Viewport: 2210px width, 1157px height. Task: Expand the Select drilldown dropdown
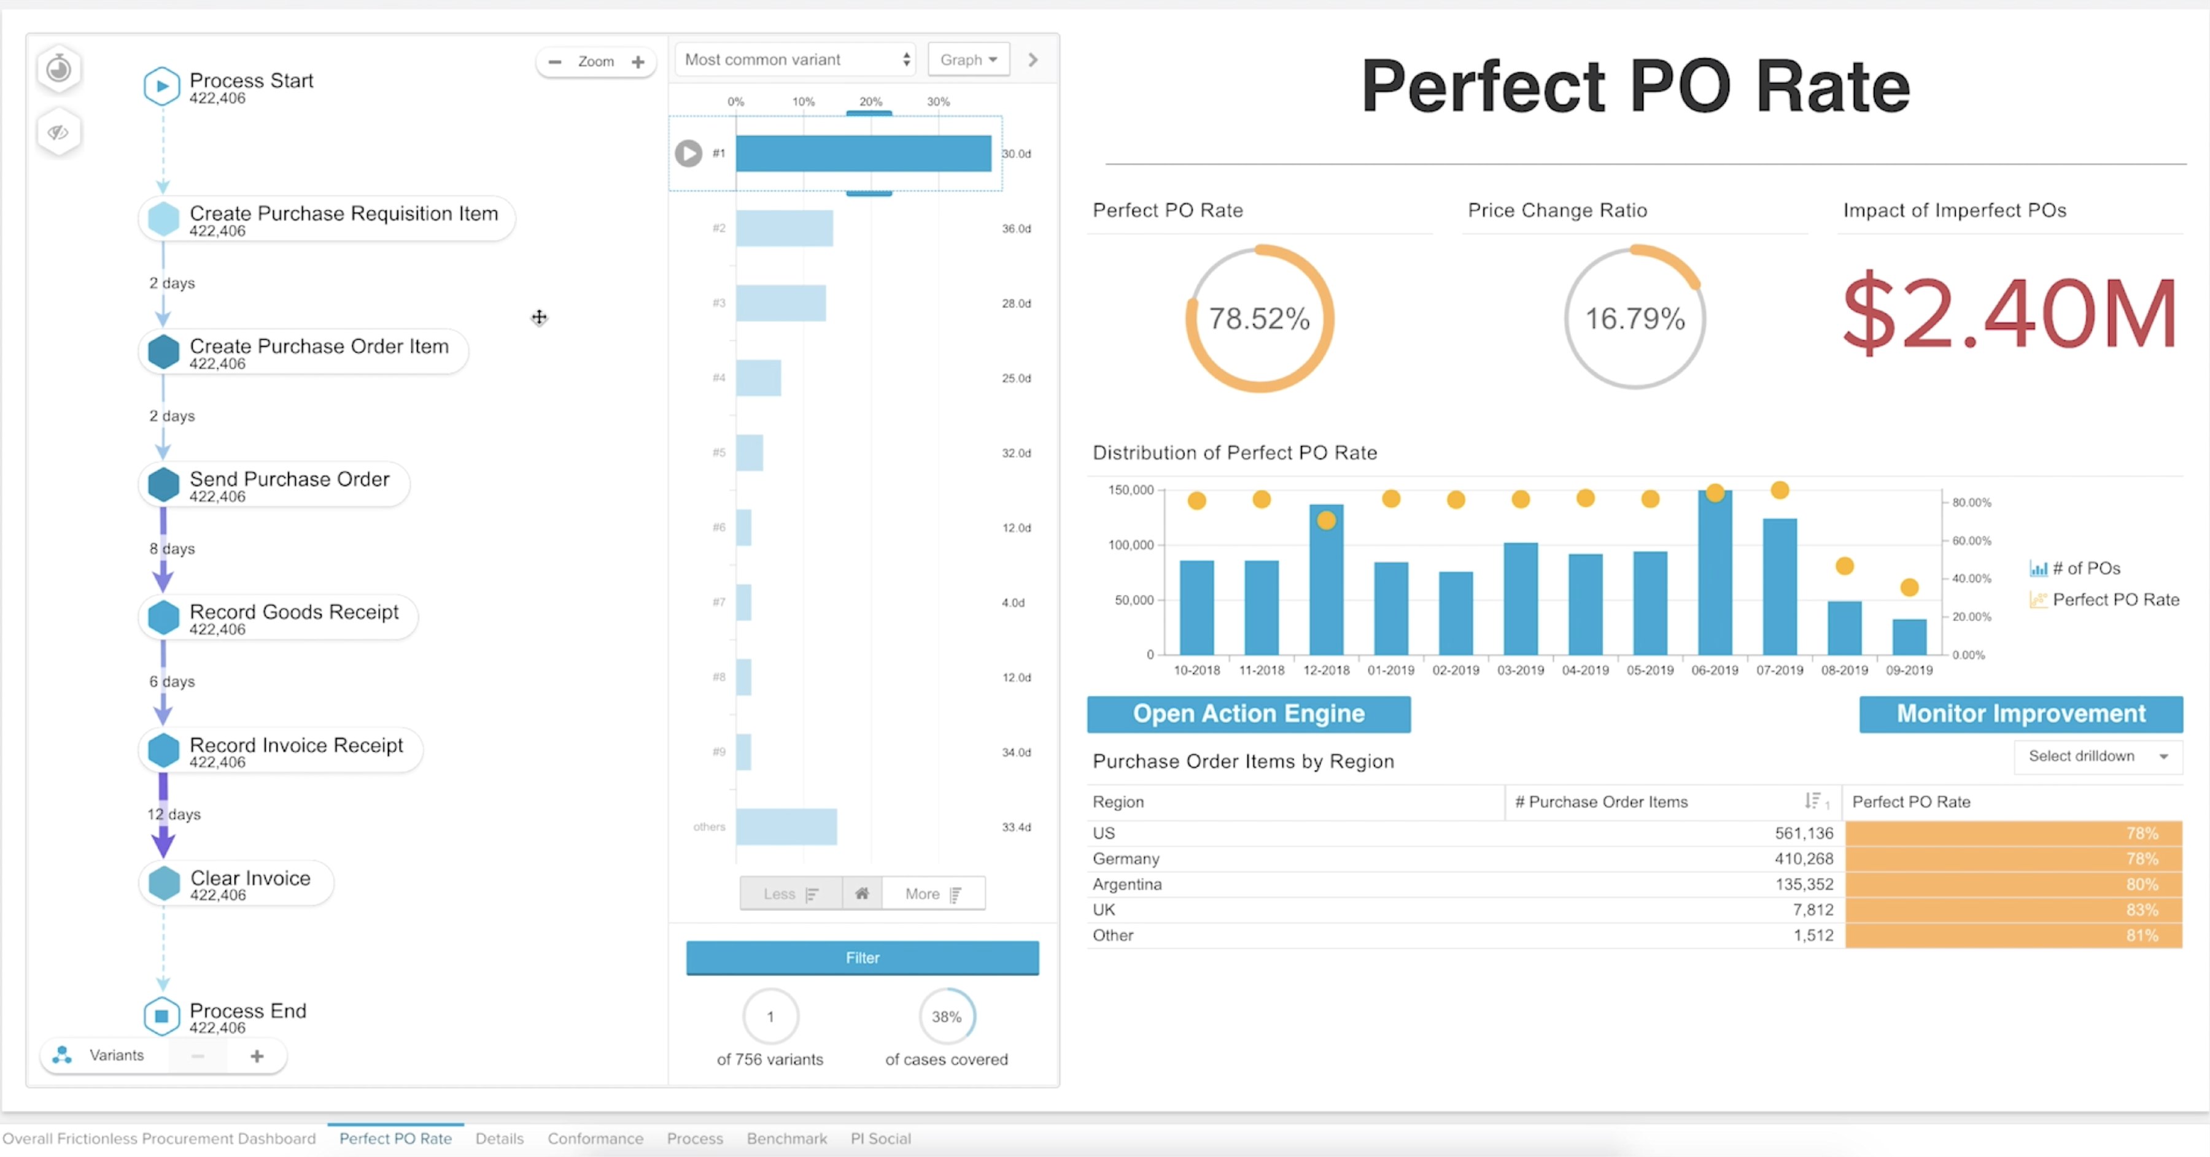point(2097,756)
